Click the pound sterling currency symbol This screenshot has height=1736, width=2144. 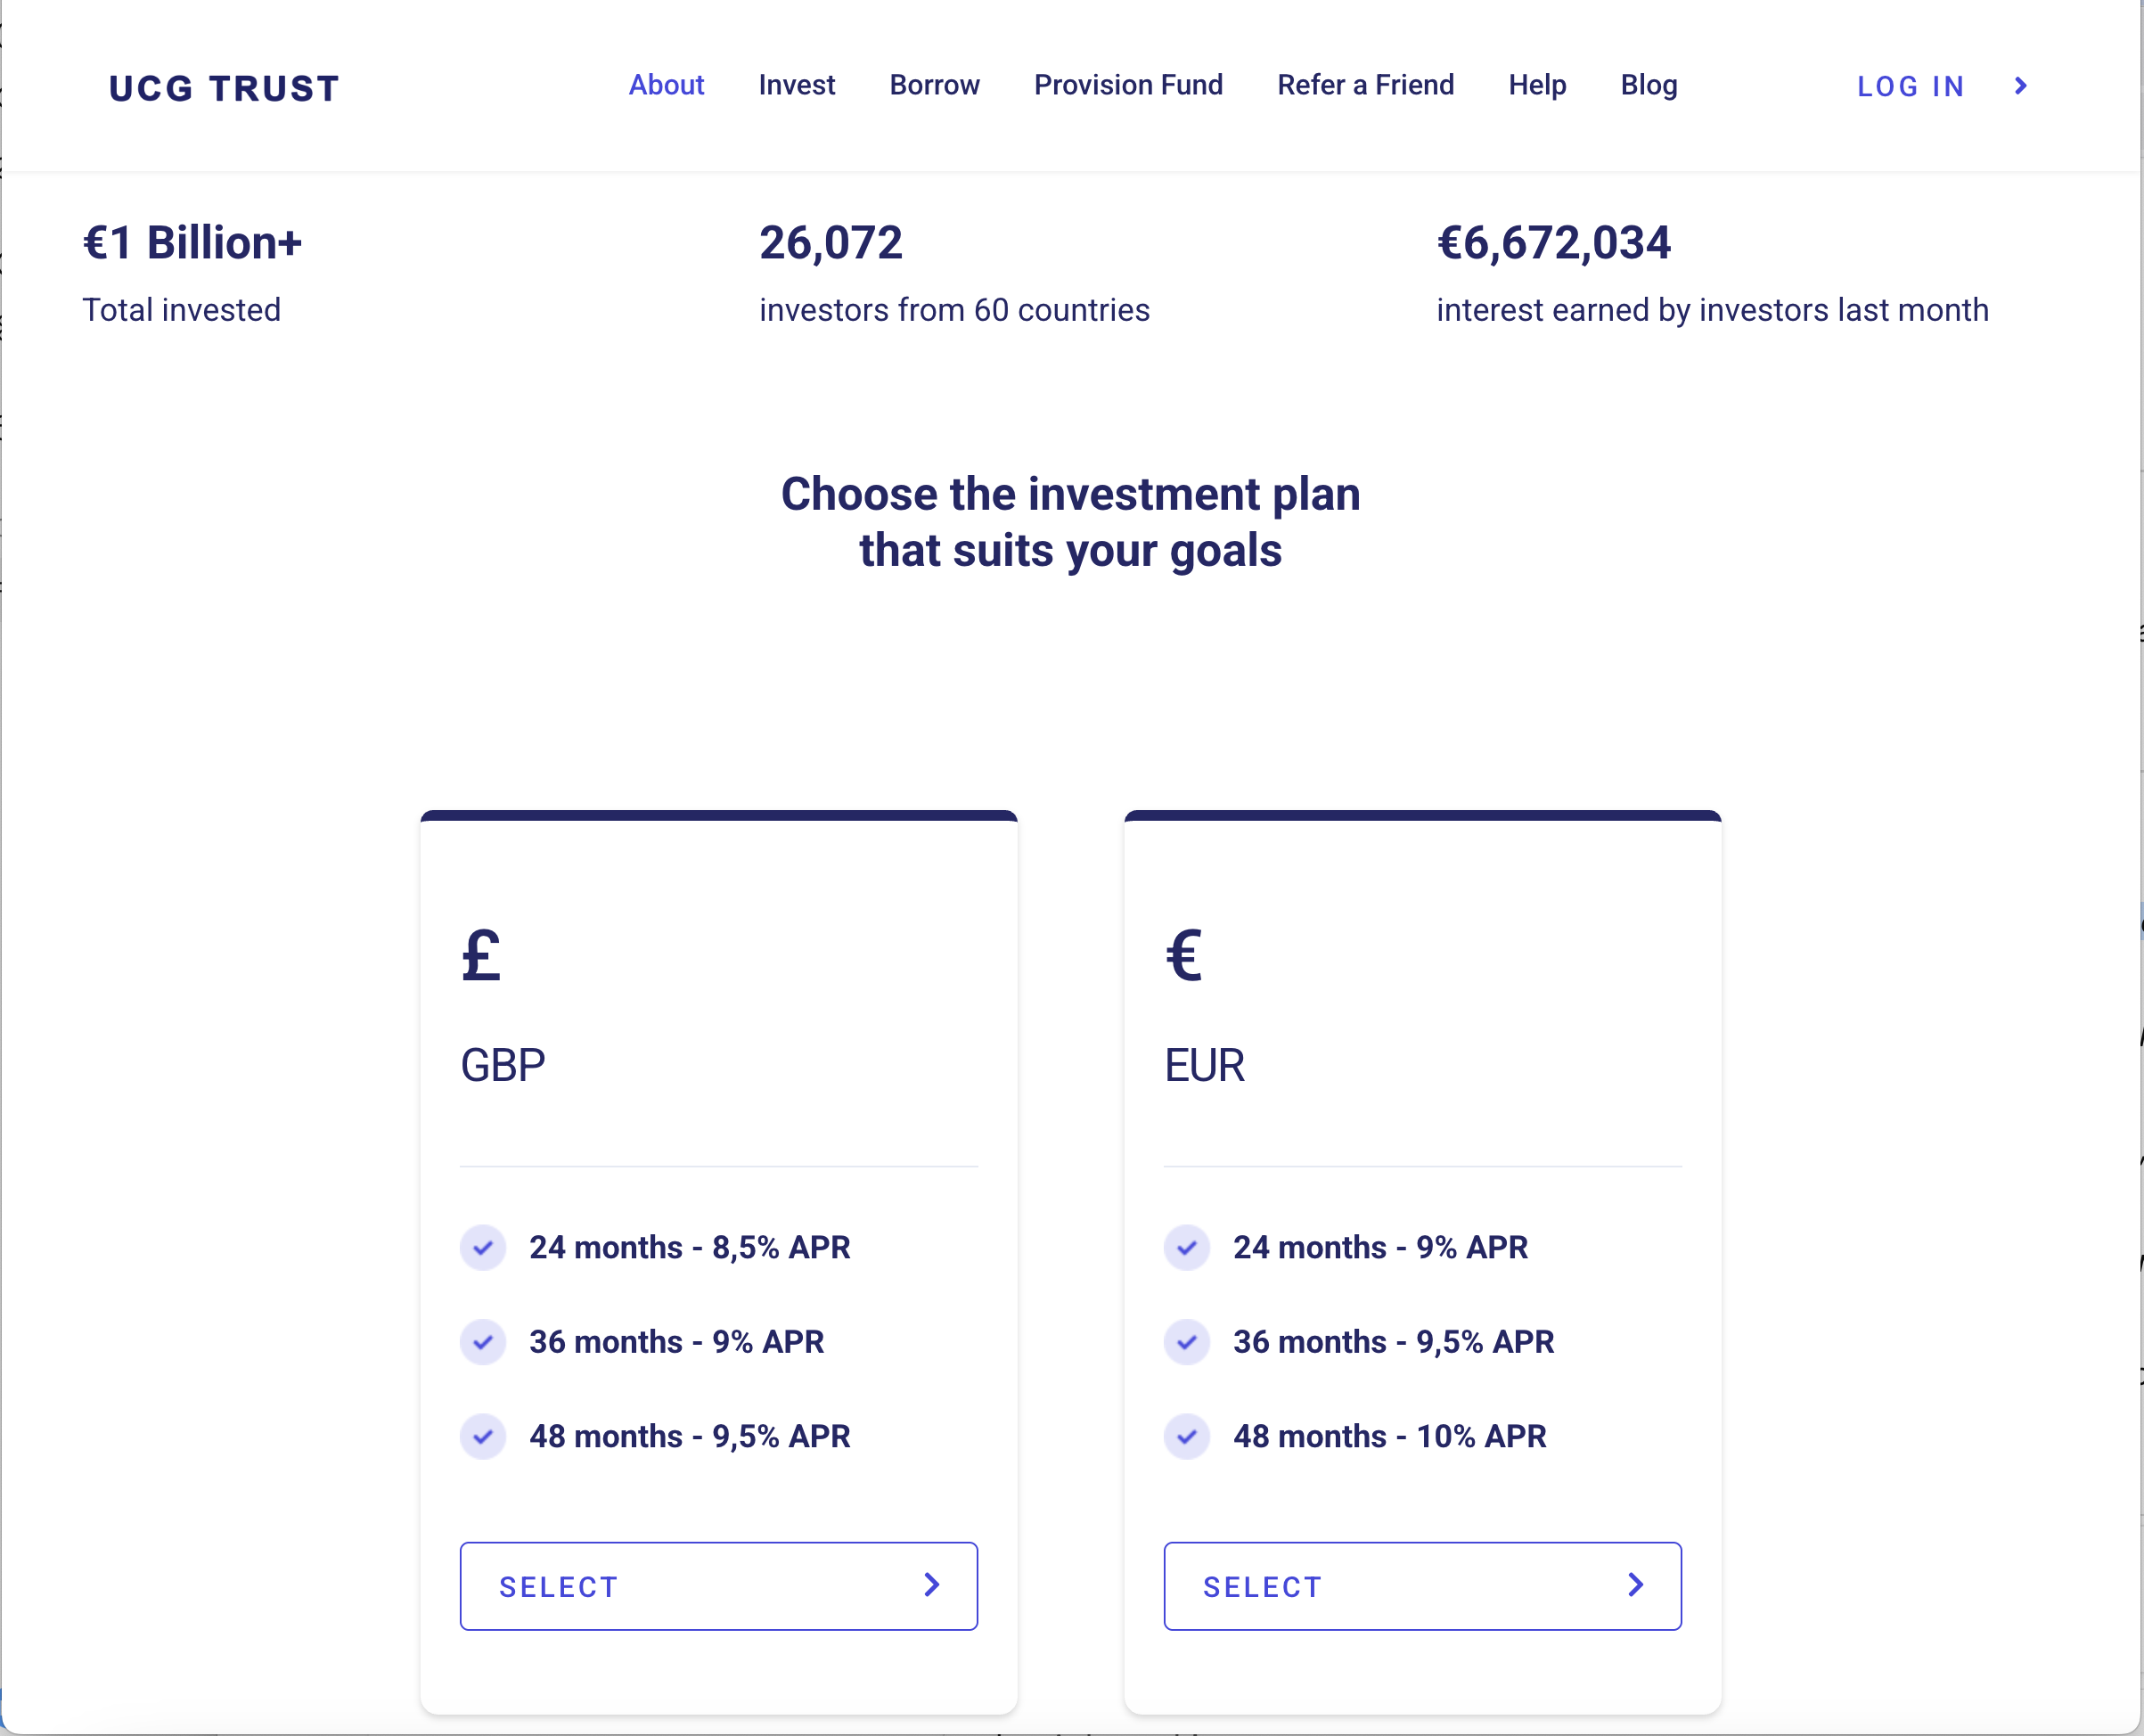pos(481,955)
